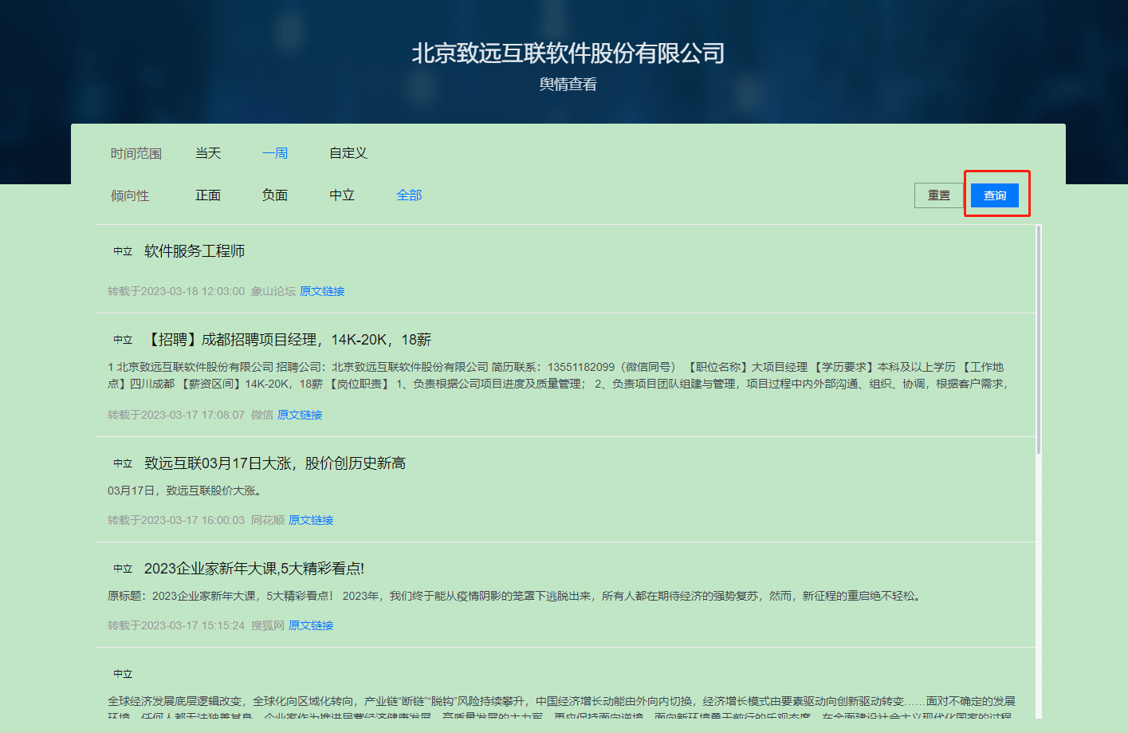Click the results list vertical scrollbar thumb
The image size is (1128, 733).
[1039, 340]
